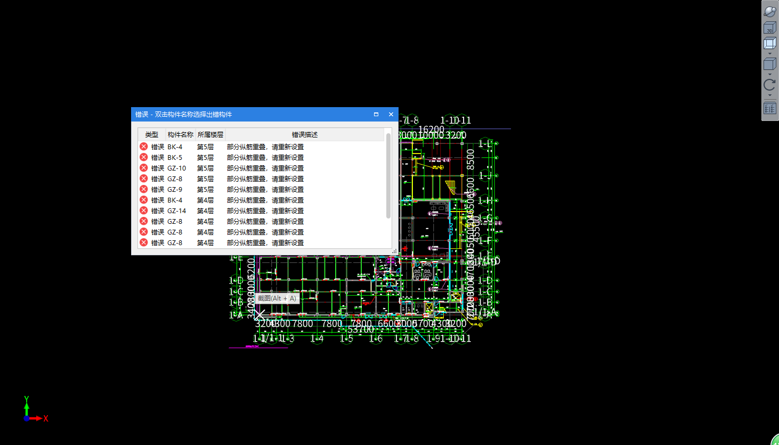This screenshot has width=779, height=445.
Task: Maximize the 错误 dialog window
Action: 376,114
